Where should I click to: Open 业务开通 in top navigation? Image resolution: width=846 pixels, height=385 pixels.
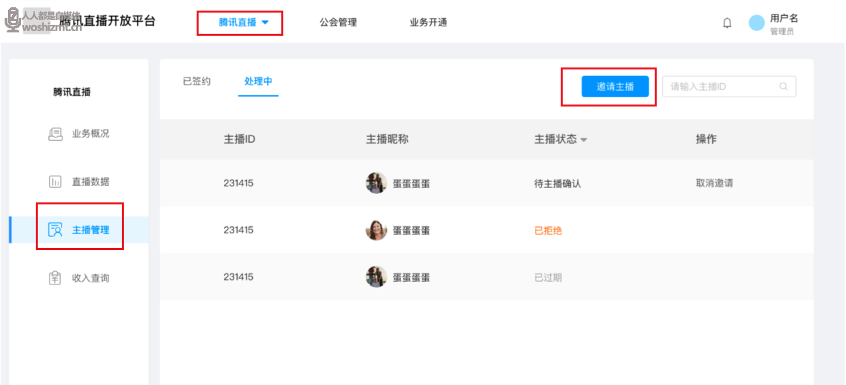(x=428, y=22)
